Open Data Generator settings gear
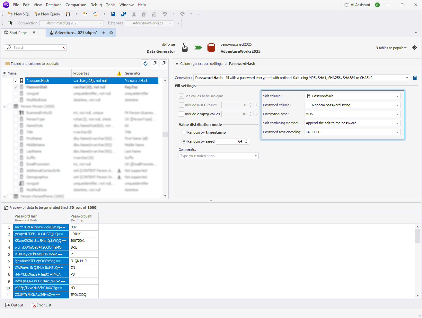 pyautogui.click(x=415, y=48)
